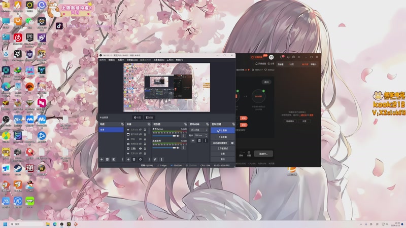Add a new scene in OBS Scenes dock
406x228 pixels.
click(102, 160)
